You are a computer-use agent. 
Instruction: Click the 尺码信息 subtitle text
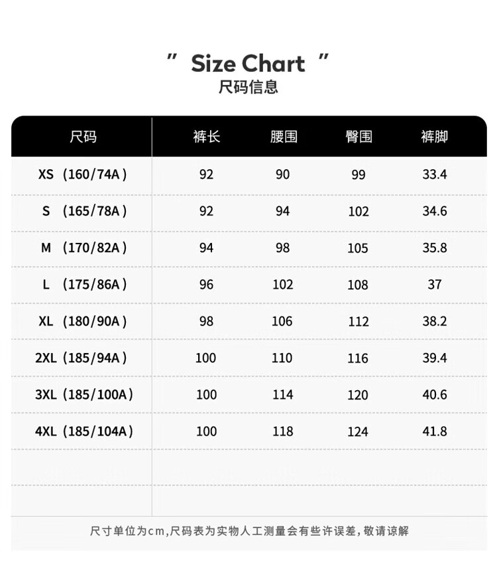(x=248, y=87)
